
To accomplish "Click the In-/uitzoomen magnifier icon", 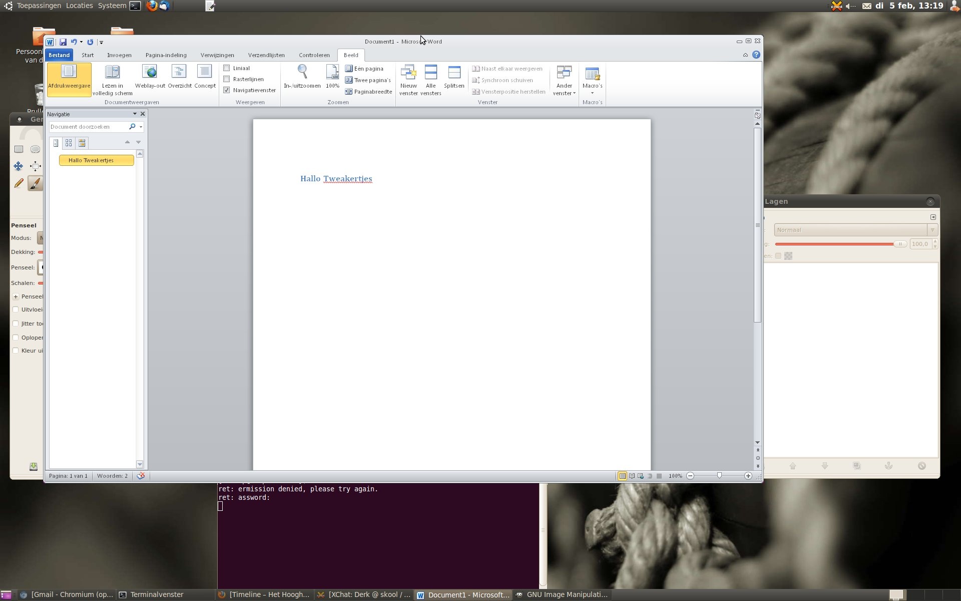I will [302, 72].
